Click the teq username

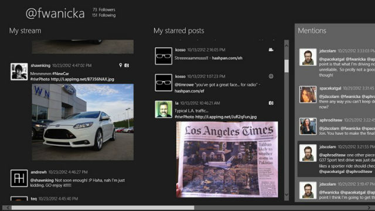(x=34, y=199)
